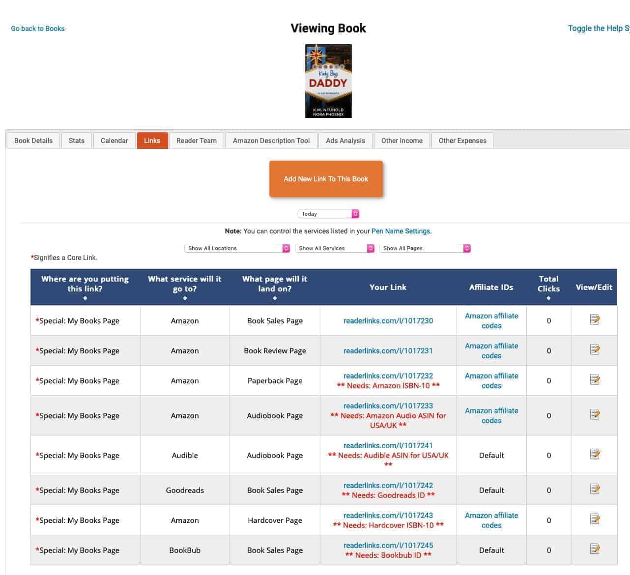Viewport: 630px width, 575px height.
Task: Click the 'Needs: Amazon Audio ASIN for USA/UK' warning
Action: (388, 421)
